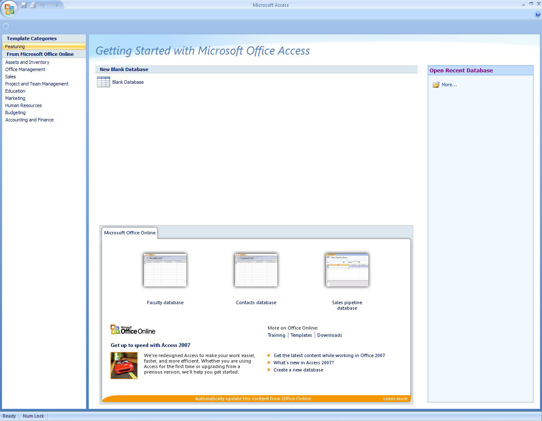Click the Print icon in quick access toolbar
542x421 pixels.
click(33, 5)
